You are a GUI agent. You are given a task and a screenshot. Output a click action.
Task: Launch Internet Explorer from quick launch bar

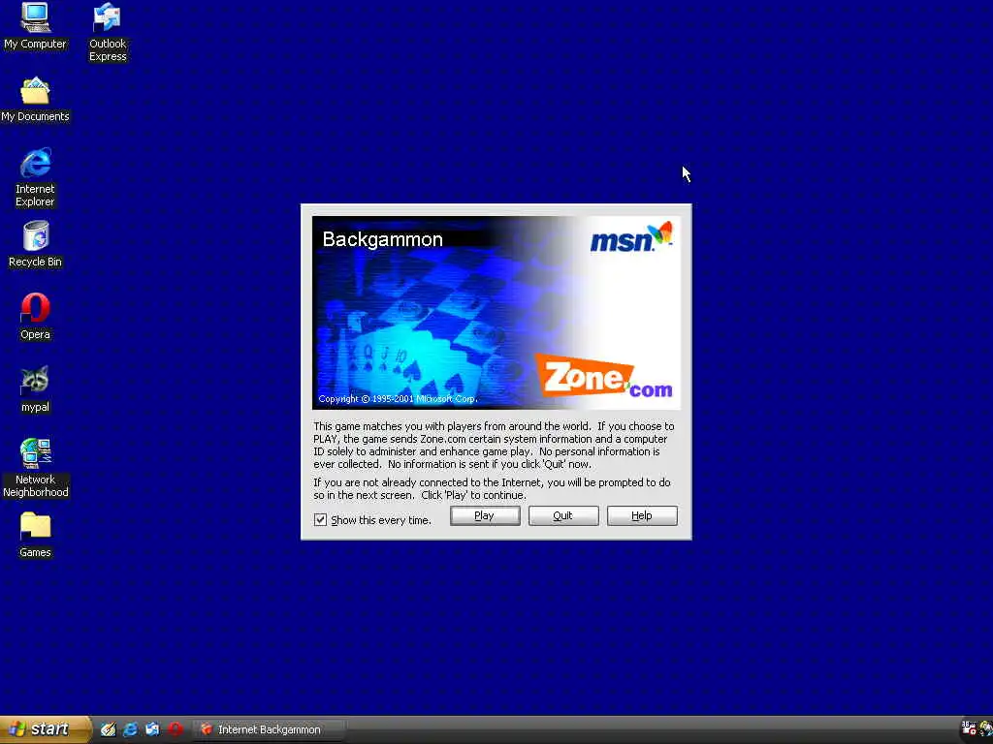[x=131, y=729]
